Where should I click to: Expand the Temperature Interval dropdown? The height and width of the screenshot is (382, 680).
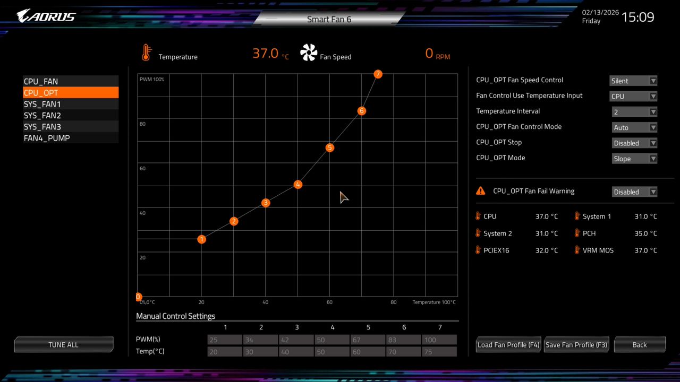634,111
